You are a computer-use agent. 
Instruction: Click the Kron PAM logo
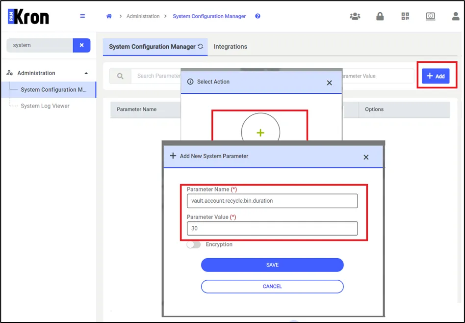(28, 16)
